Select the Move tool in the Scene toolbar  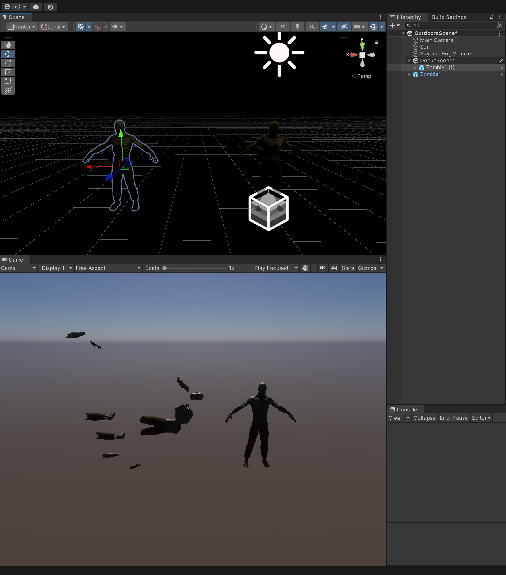(8, 54)
